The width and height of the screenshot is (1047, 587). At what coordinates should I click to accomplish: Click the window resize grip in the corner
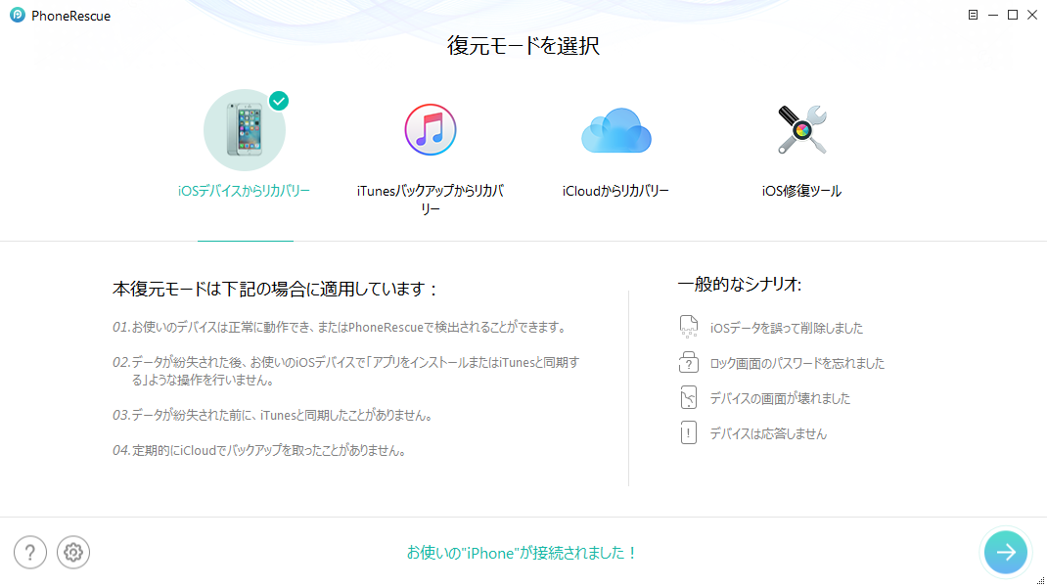coord(1041,581)
